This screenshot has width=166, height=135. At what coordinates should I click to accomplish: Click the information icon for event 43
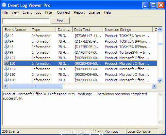coord(6,47)
